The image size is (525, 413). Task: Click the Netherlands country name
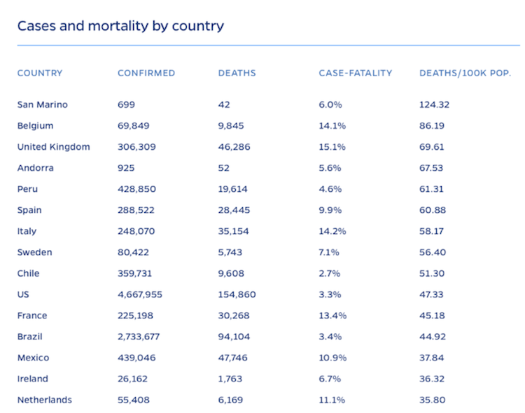coord(44,400)
